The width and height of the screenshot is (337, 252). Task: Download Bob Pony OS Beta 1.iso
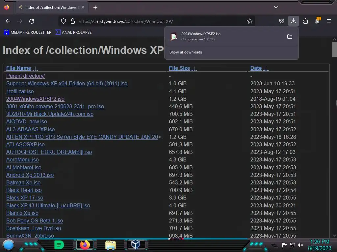point(35,221)
